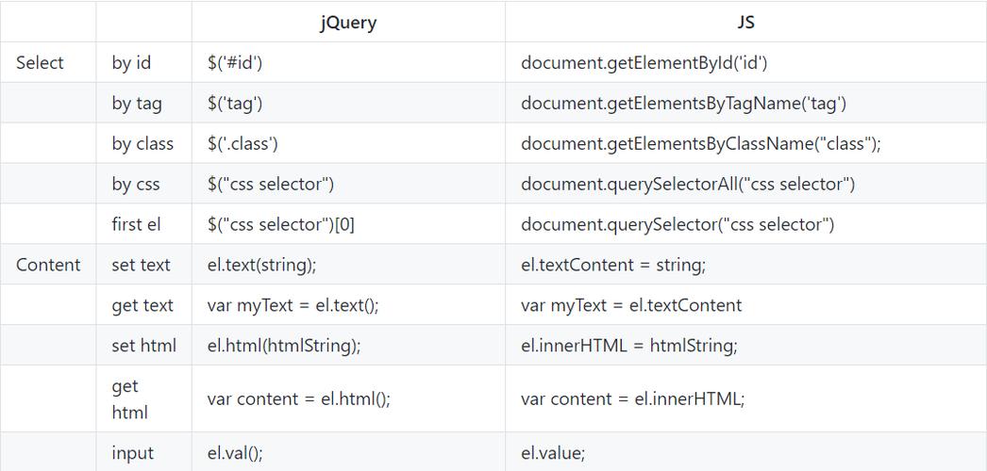Click the 'by class' cell
The width and height of the screenshot is (987, 471).
[144, 143]
